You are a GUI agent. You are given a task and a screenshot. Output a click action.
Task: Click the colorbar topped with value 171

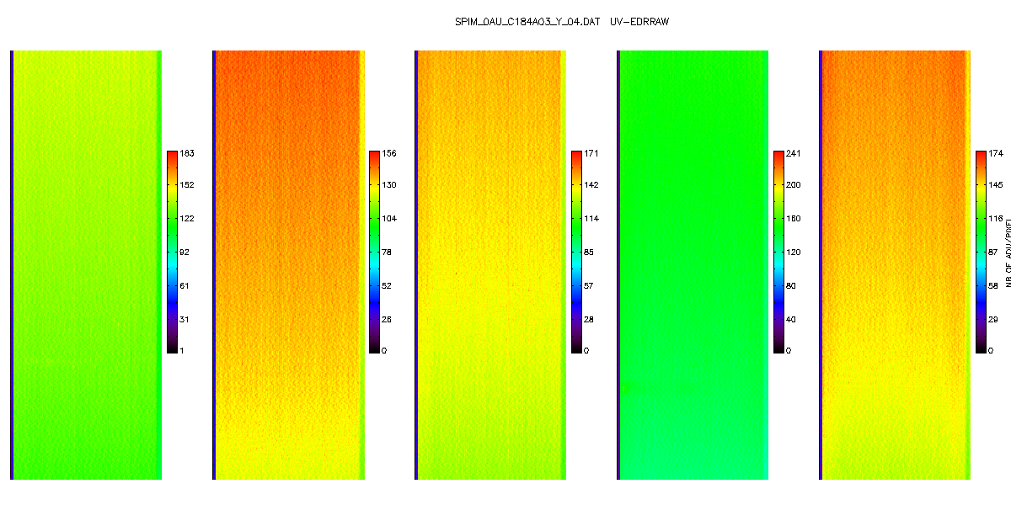click(x=576, y=252)
